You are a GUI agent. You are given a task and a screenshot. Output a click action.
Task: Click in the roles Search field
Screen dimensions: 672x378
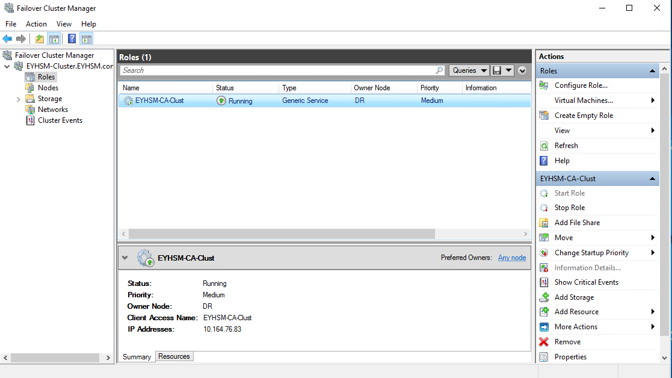coord(279,70)
